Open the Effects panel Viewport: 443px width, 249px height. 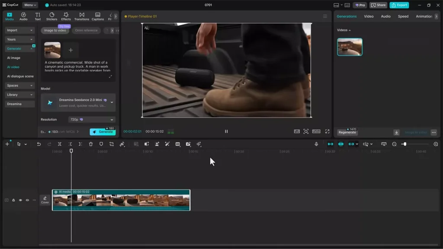pyautogui.click(x=66, y=16)
